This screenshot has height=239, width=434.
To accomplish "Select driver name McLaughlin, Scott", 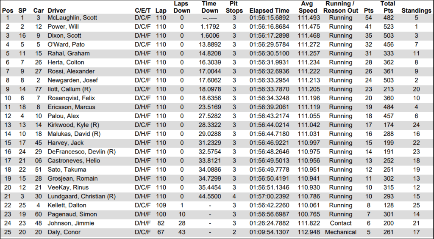I will point(72,18).
